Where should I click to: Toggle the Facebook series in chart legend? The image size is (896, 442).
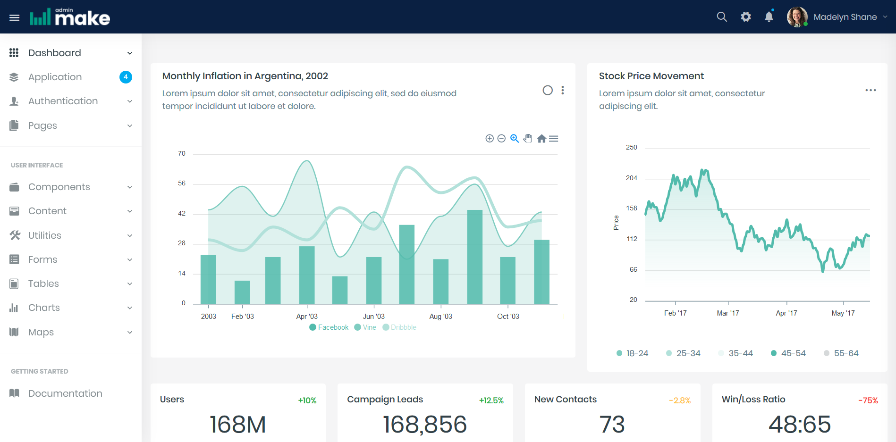coord(329,327)
